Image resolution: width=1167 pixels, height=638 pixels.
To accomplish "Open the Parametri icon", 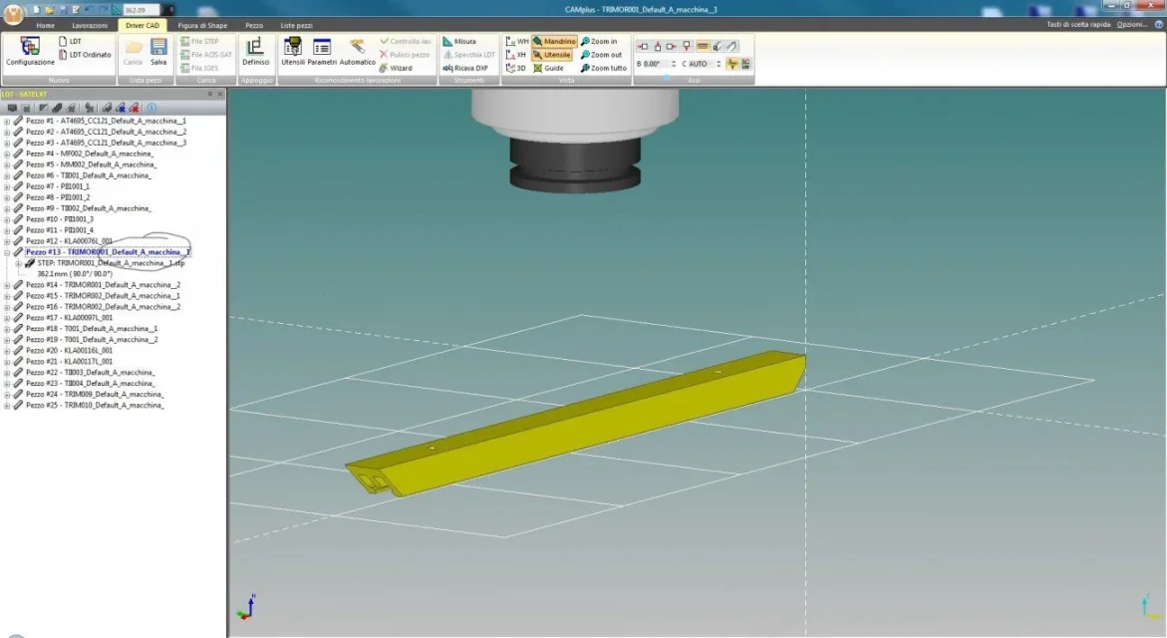I will (x=322, y=52).
